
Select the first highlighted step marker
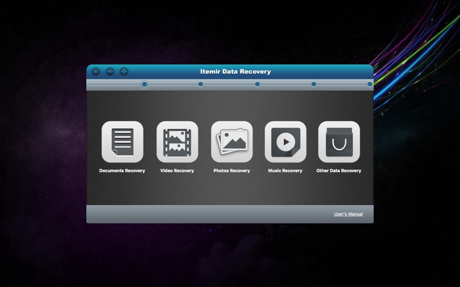pos(144,84)
